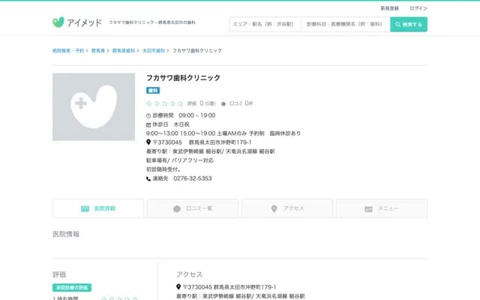Click the speech bubble icon next to 口コミ 0件
Viewport: 480px width, 300px height.
(x=223, y=103)
